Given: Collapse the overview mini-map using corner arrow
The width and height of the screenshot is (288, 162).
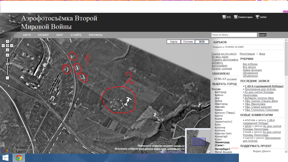Looking at the screenshot, I should [x=209, y=152].
